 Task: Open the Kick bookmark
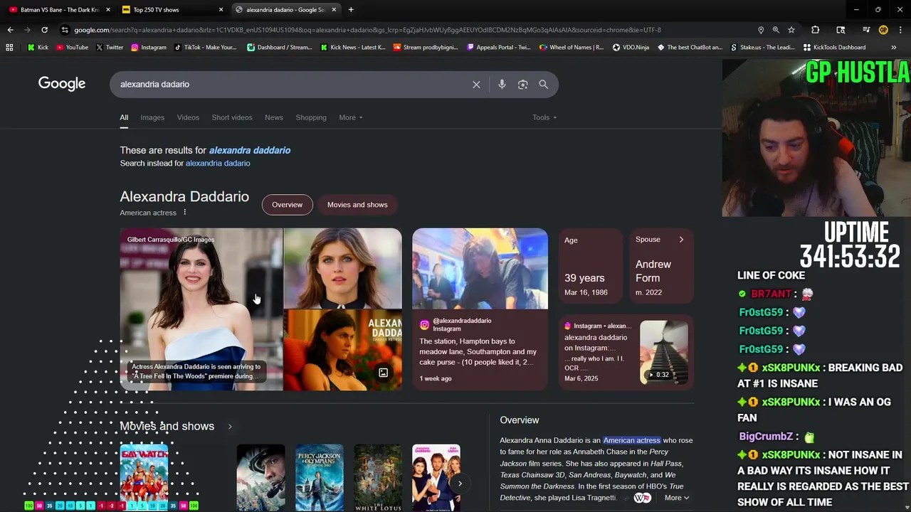coord(38,48)
